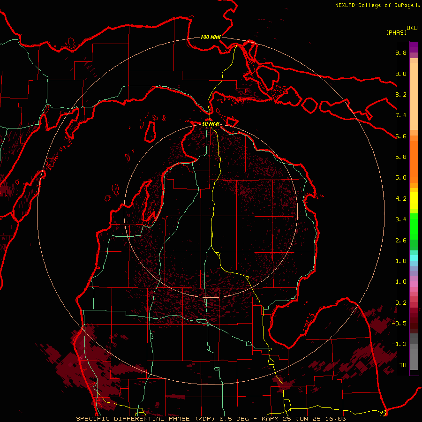Click the TH threshold label on the scale
Screen dimensions: 422x422
(403, 365)
